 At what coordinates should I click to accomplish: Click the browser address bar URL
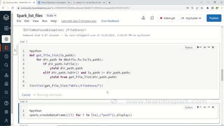(x=75, y=8)
